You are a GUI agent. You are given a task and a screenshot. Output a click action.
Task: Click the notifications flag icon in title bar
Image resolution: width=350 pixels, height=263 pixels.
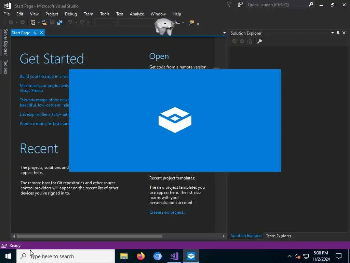(x=229, y=5)
